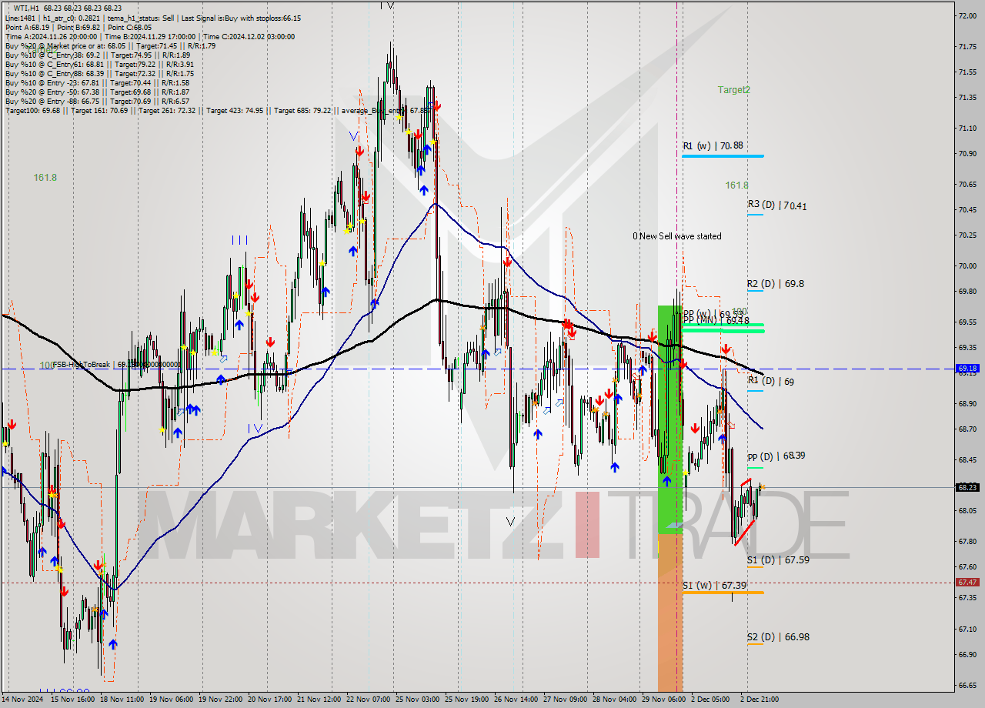Viewport: 985px width, 708px height.
Task: Click the blue R1 (w) resistance line
Action: pos(723,155)
